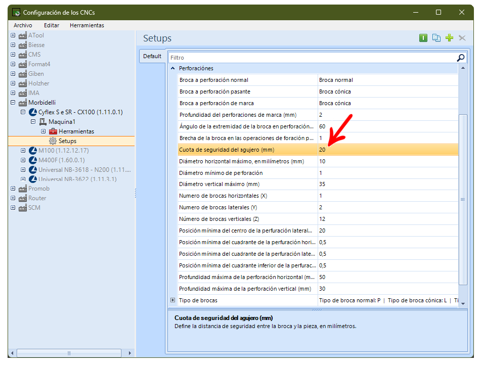Click 'Broca a perforación de marca' row label
Screen dimensions: 482x367
[x=216, y=103]
